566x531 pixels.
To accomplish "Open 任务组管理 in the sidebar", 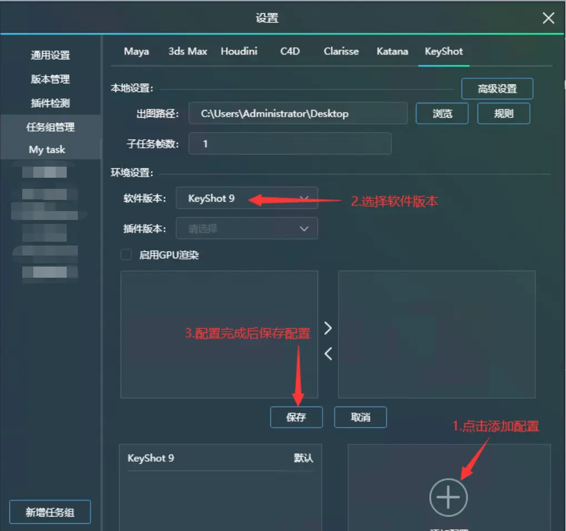I will coord(50,127).
